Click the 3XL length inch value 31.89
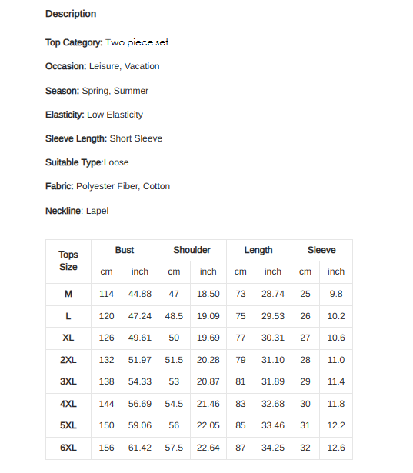Viewport: 413px width, 473px height. click(x=273, y=381)
